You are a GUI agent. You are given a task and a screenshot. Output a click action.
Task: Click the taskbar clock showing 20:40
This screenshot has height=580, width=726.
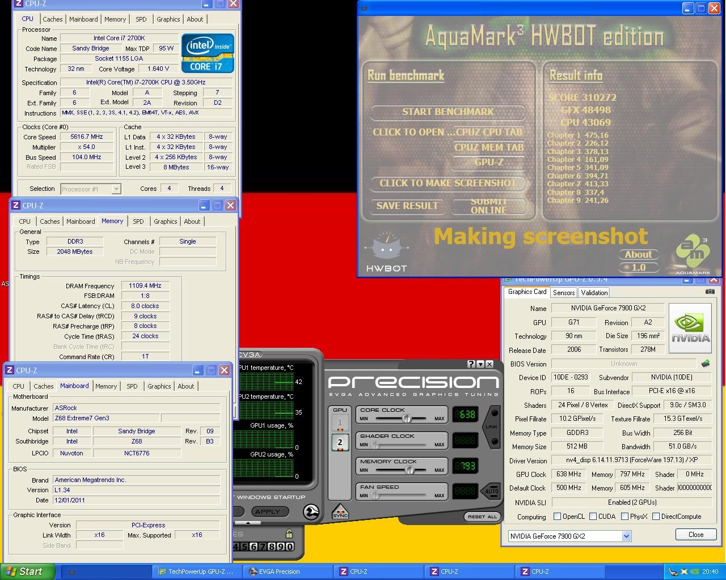click(710, 572)
